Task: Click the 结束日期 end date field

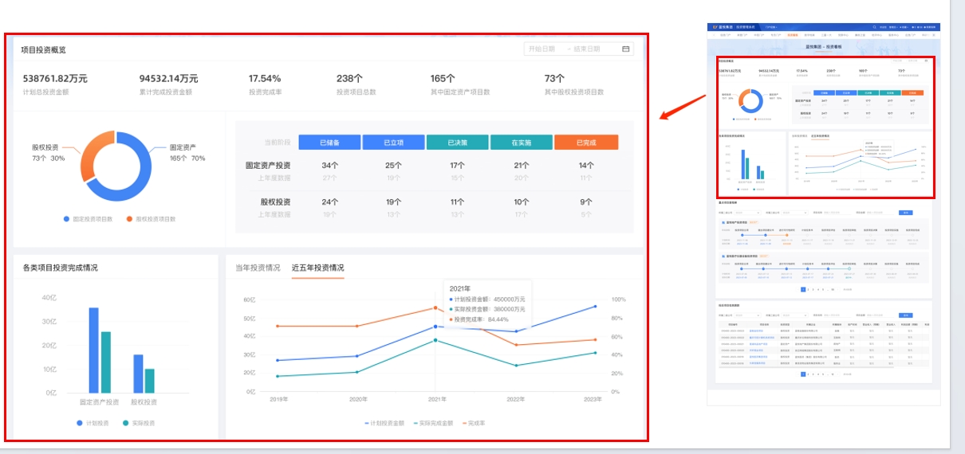Action: (586, 49)
